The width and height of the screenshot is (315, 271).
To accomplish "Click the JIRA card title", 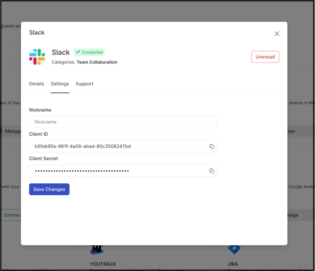I will point(232,264).
